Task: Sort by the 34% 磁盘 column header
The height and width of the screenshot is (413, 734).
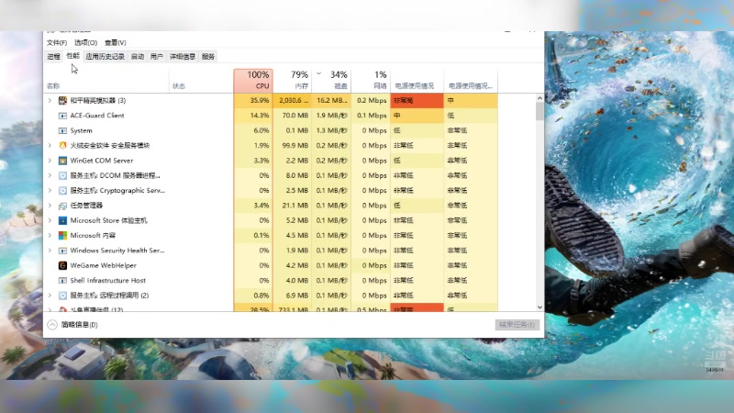Action: tap(331, 80)
